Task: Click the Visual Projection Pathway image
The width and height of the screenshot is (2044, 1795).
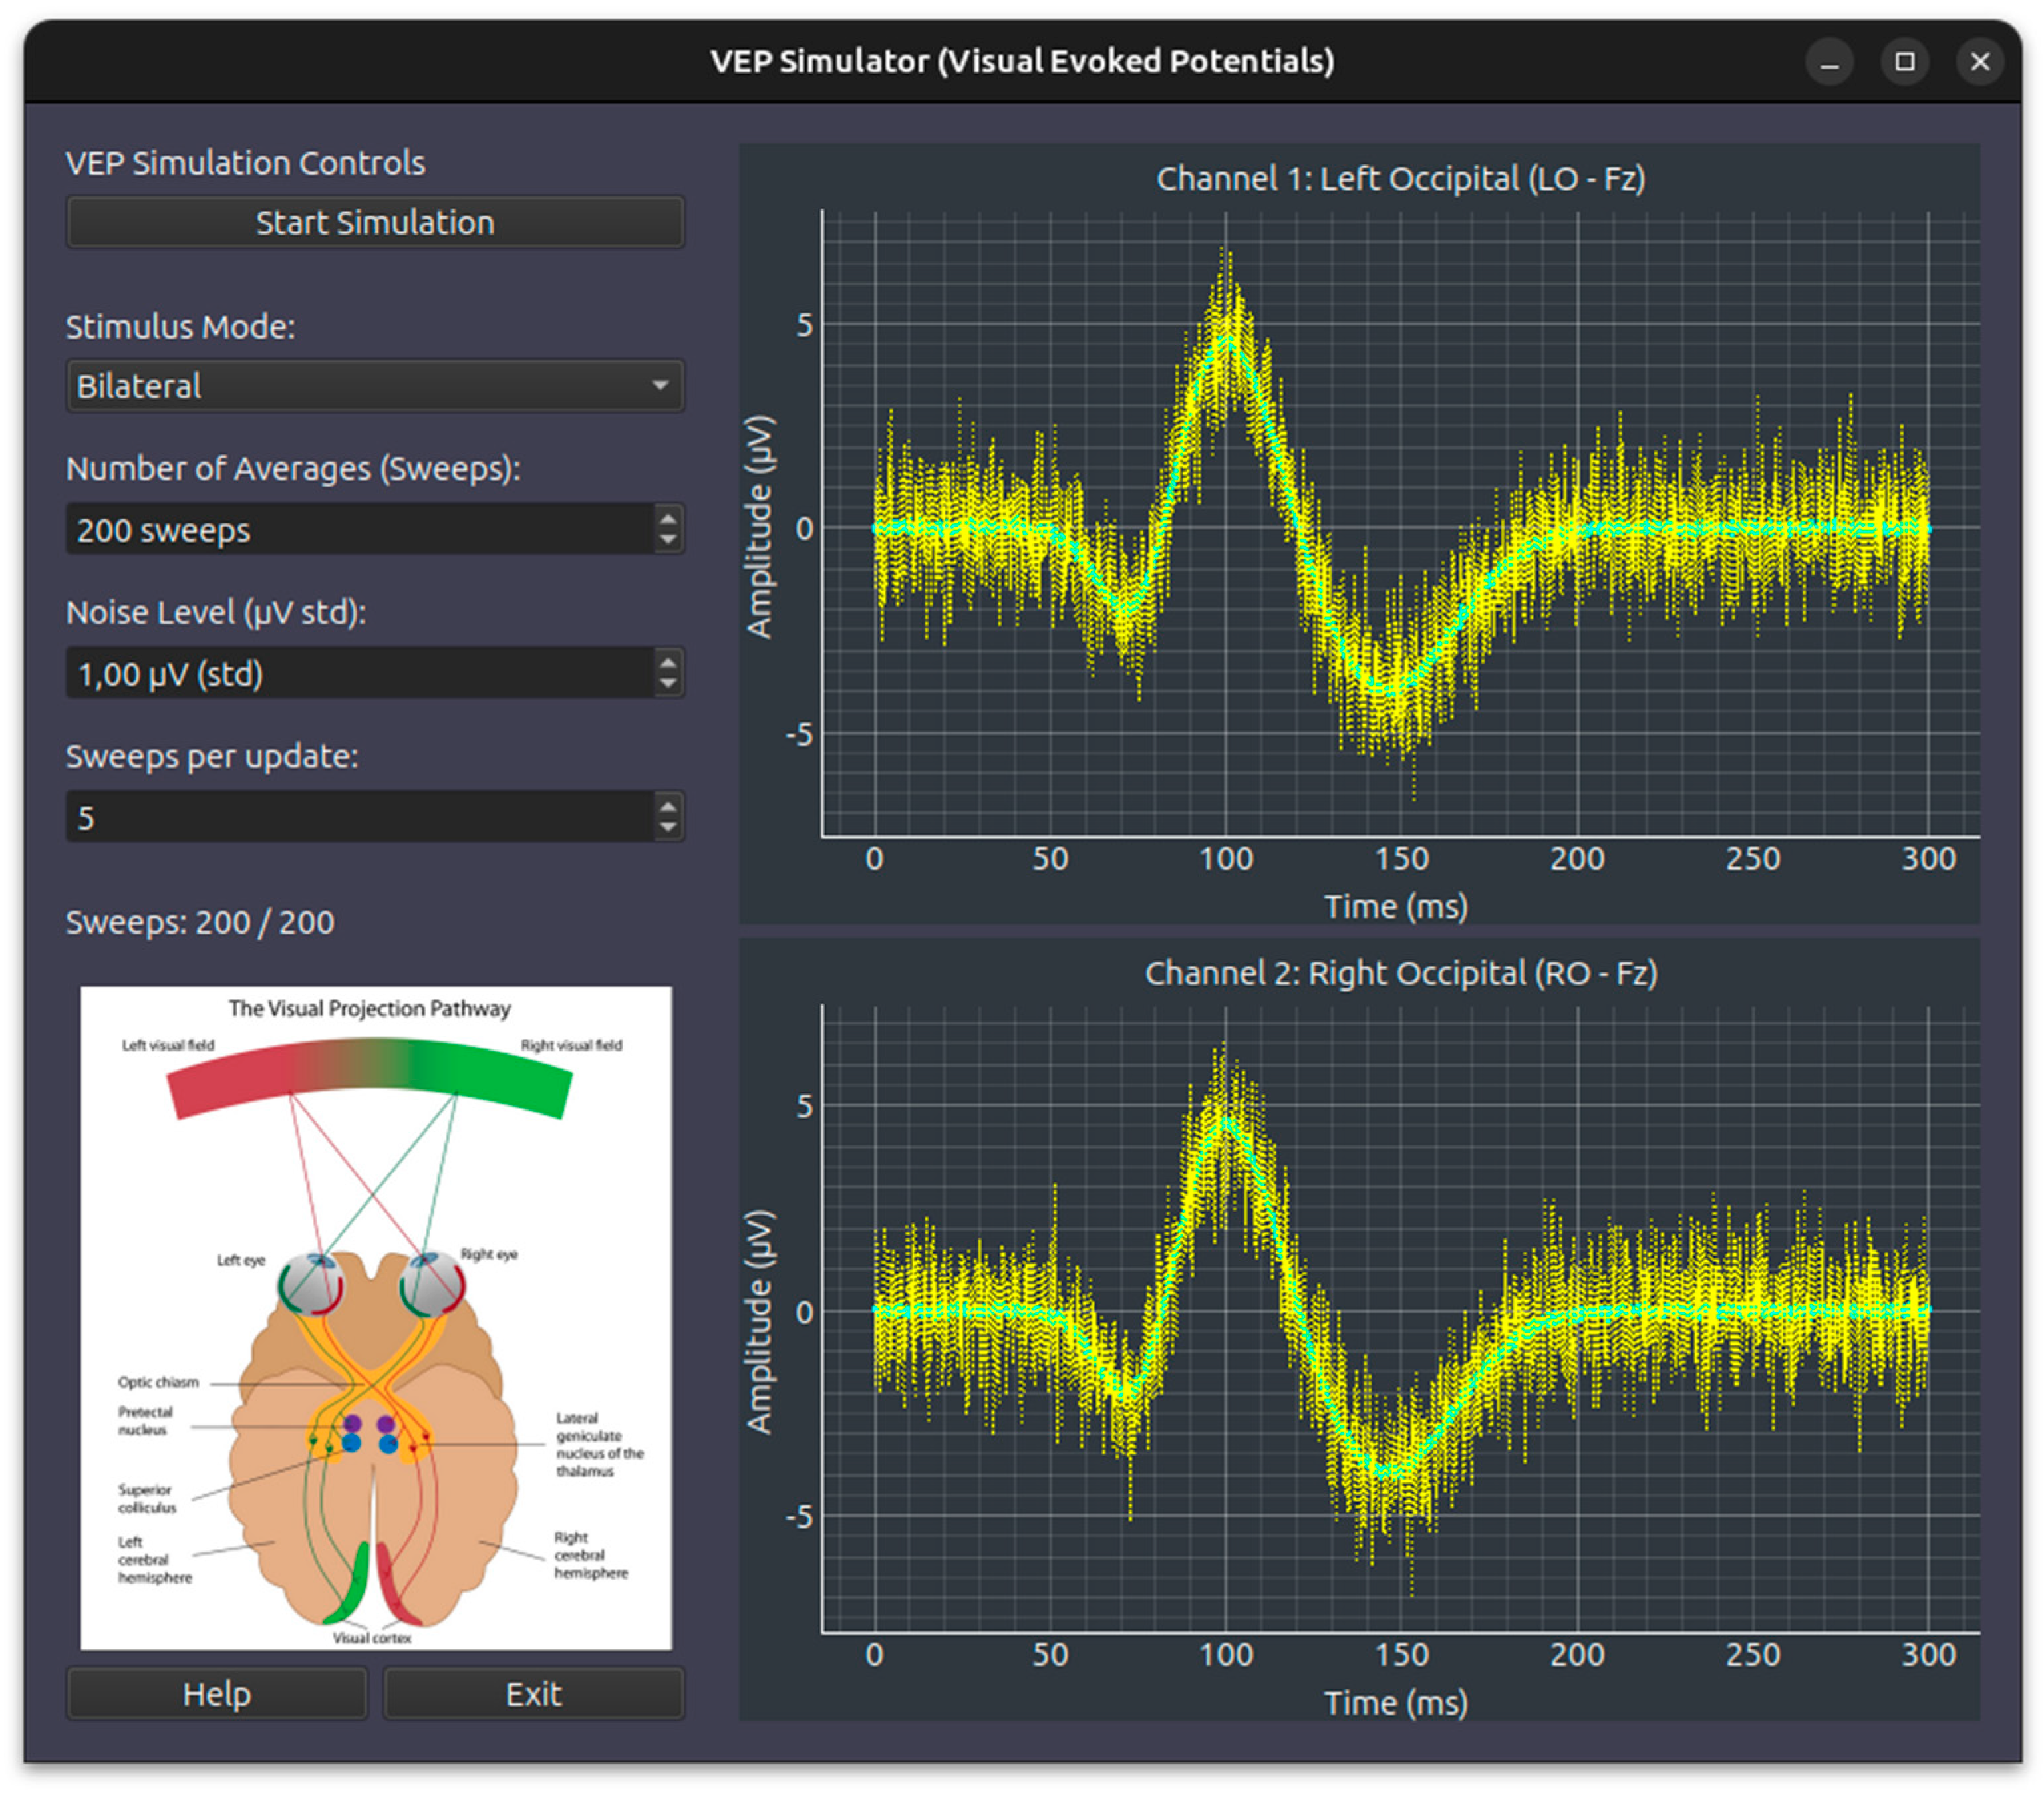Action: pos(376,1318)
